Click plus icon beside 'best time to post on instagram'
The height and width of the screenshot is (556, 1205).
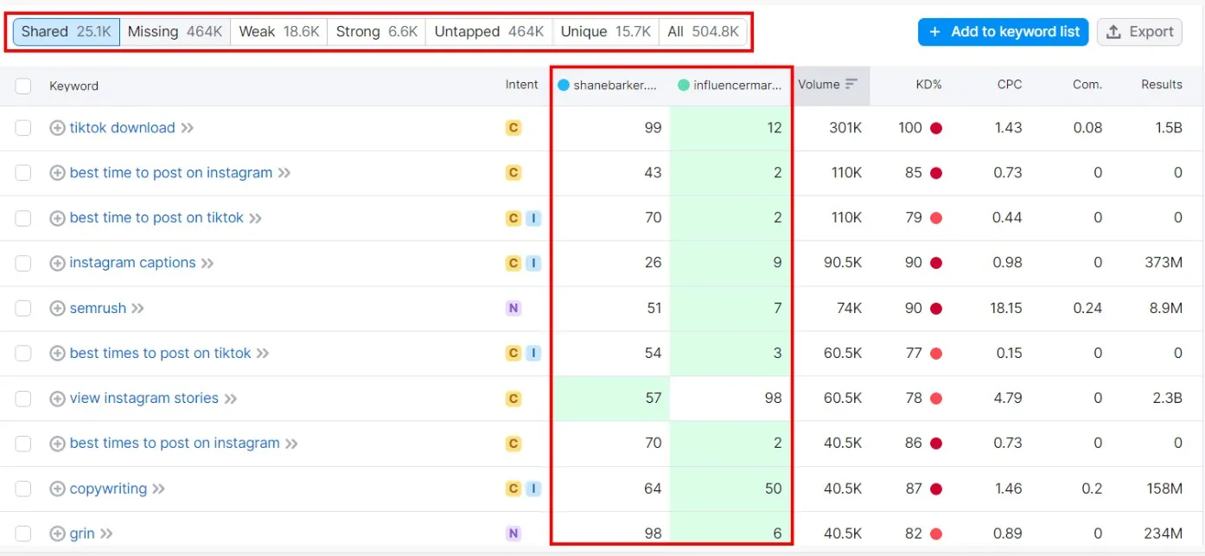point(57,173)
